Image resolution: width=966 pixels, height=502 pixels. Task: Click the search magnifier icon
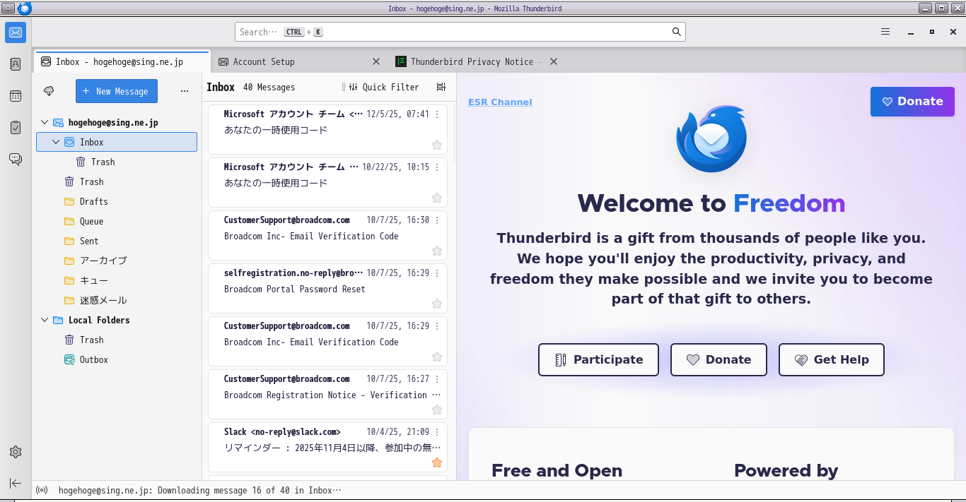(677, 32)
